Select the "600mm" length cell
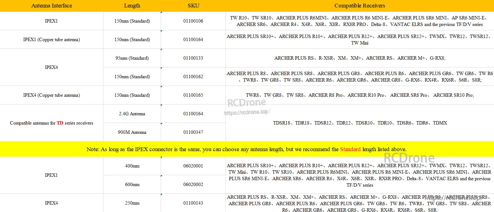Screen dimensions: 494x212 click(x=132, y=184)
